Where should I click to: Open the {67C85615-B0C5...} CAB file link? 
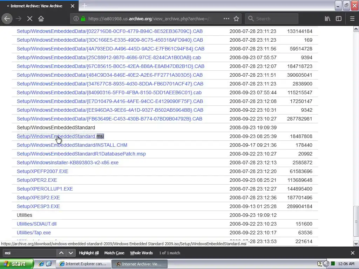click(x=110, y=66)
